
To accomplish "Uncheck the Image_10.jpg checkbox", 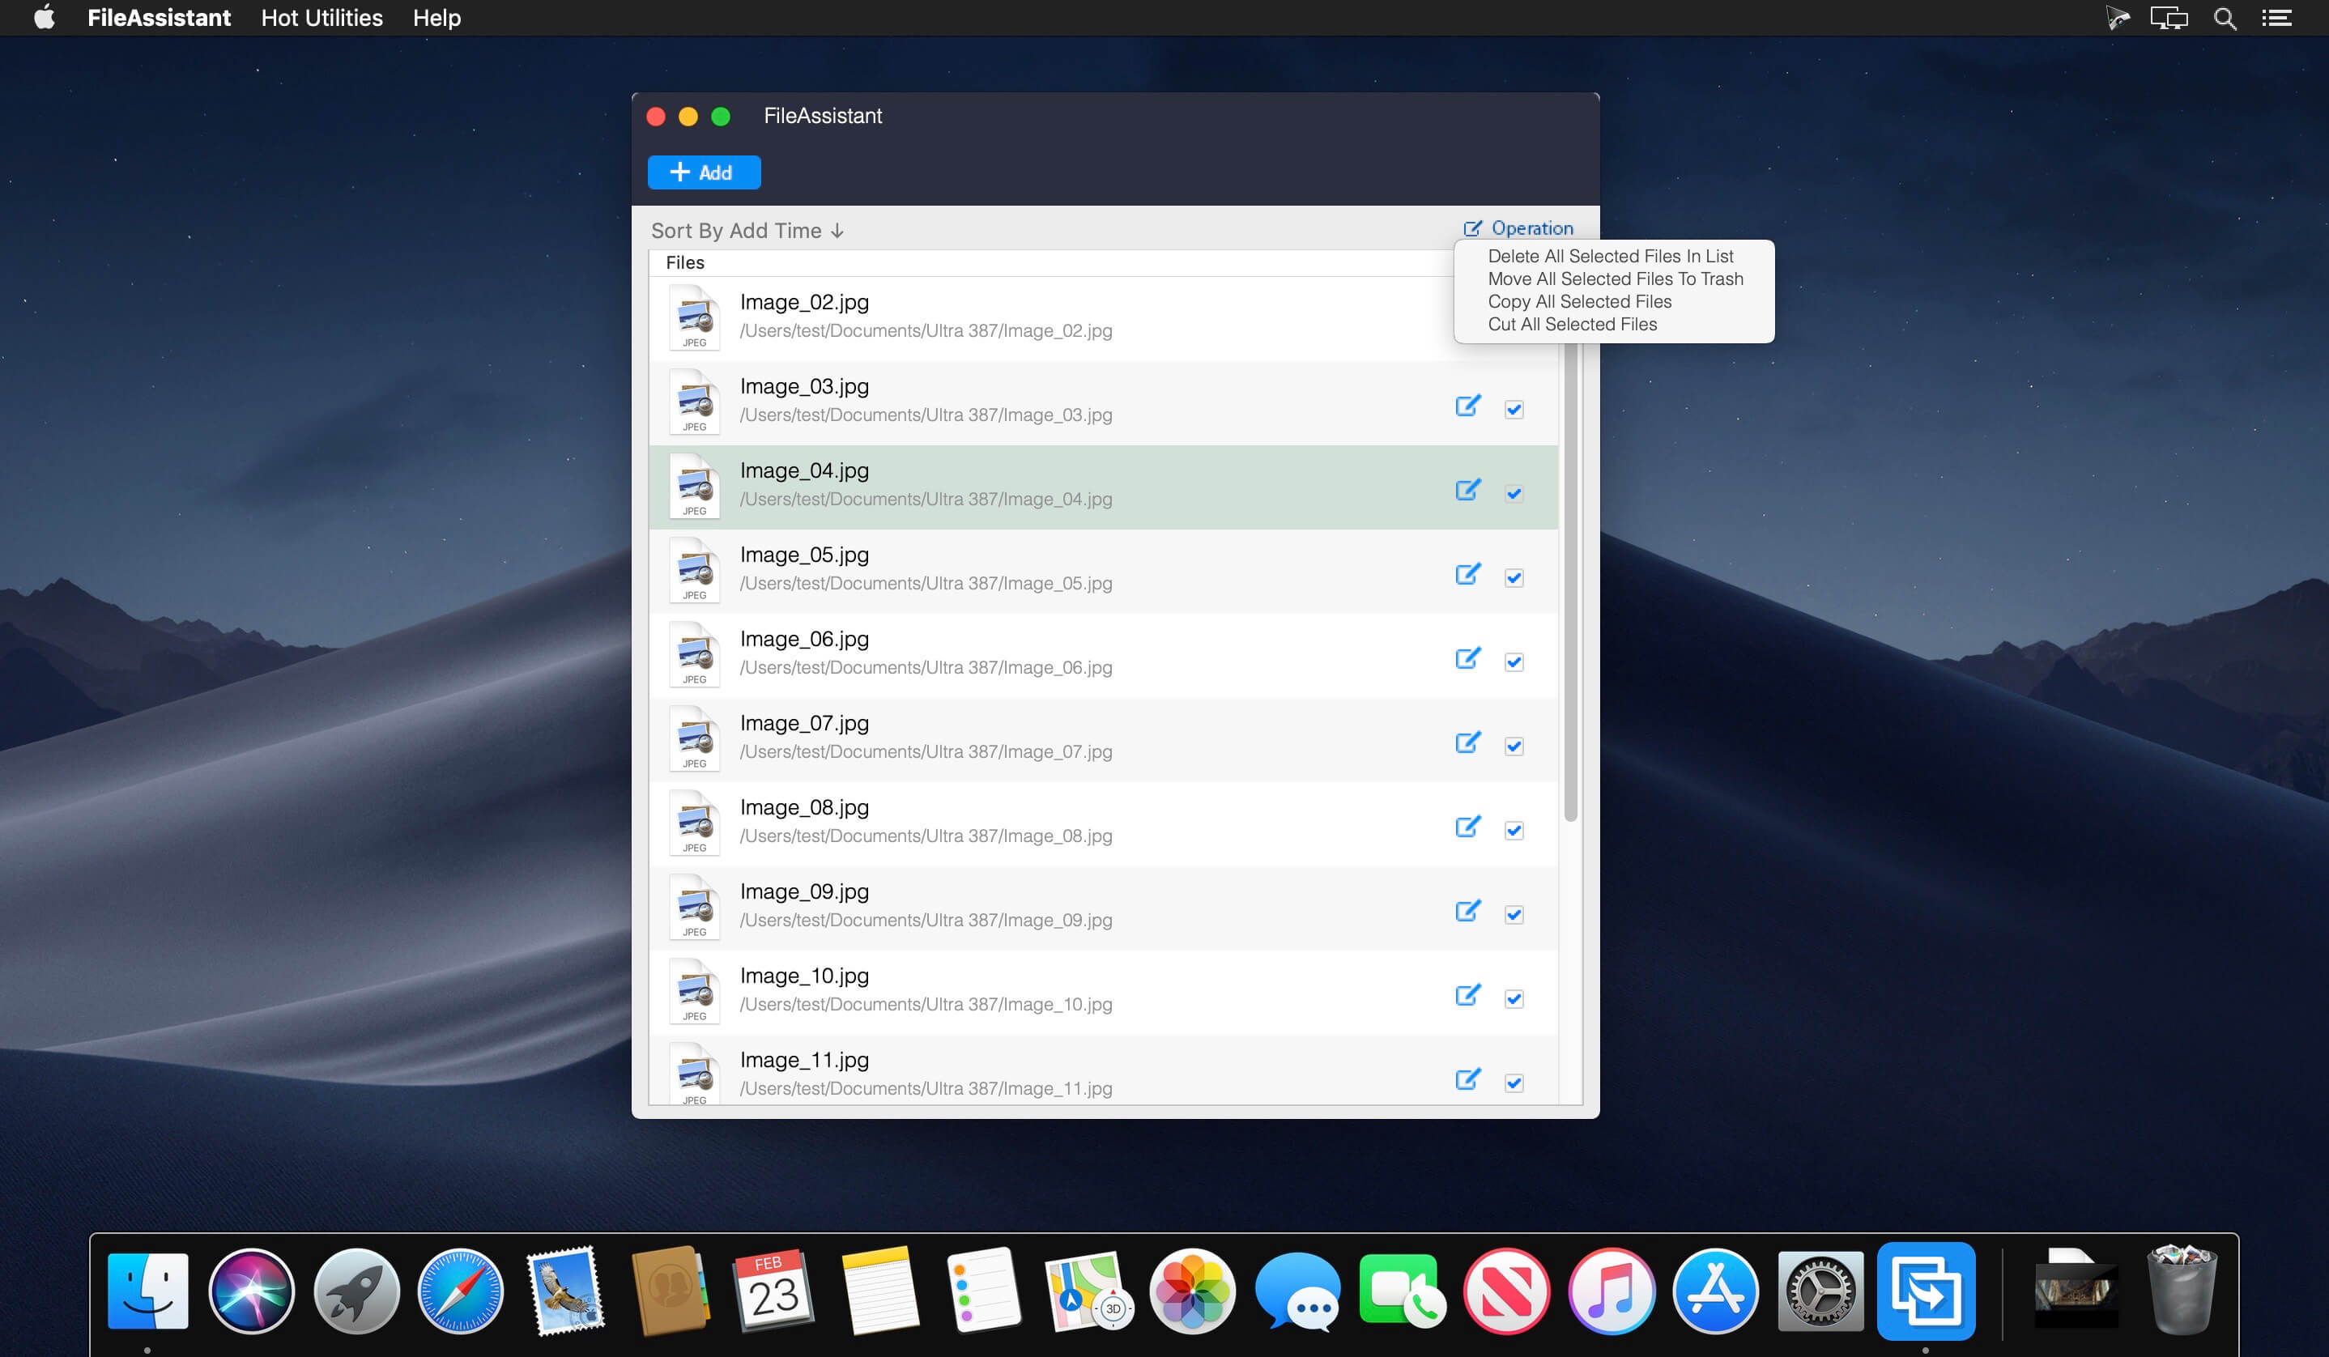I will point(1514,998).
